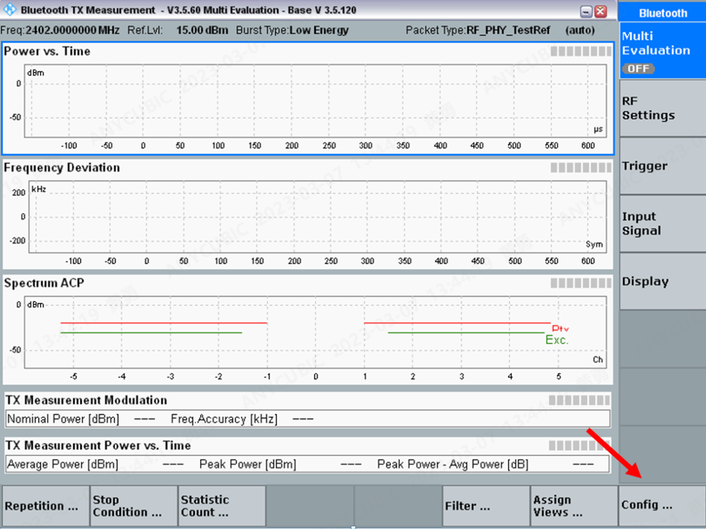This screenshot has height=529, width=706.
Task: Select the Bluetooth header tab
Action: [x=662, y=12]
